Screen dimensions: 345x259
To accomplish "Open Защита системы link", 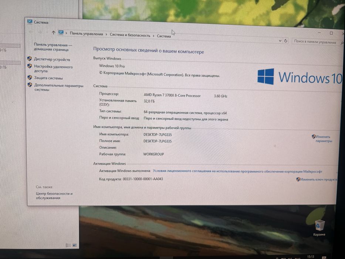I will (x=48, y=78).
